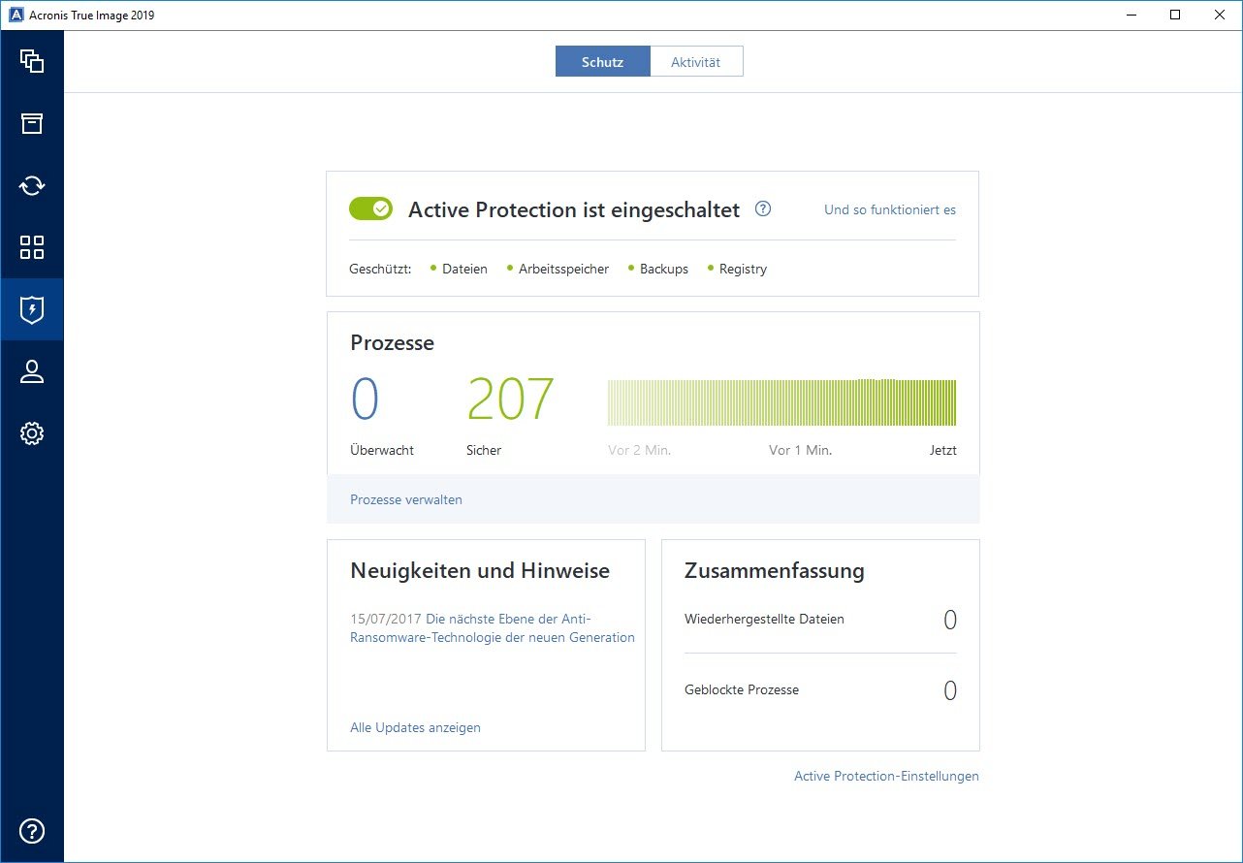
Task: Switch to the Schutz tab
Action: point(602,61)
